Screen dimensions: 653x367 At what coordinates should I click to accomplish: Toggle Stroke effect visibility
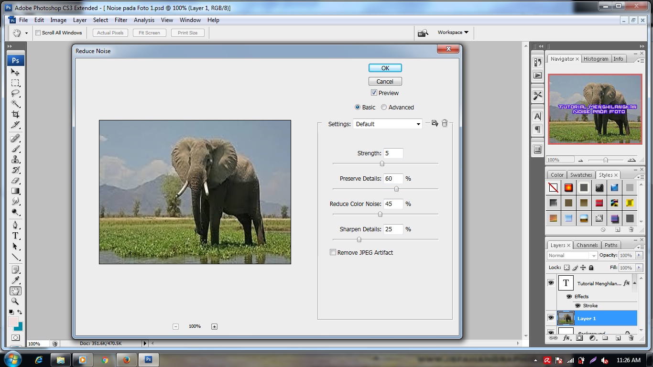(577, 305)
